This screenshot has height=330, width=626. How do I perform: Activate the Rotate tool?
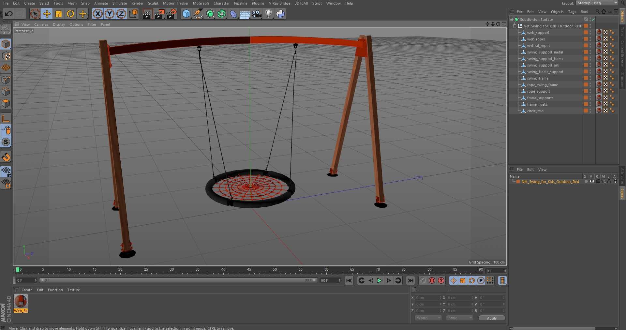click(x=70, y=14)
